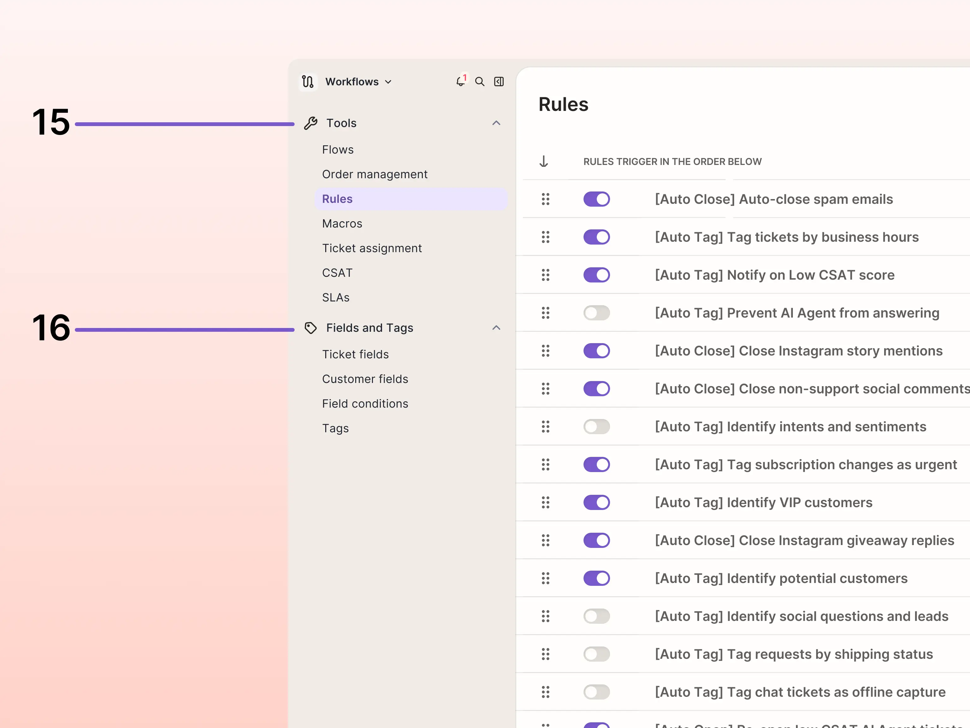Toggle Close non-support social comments rule

596,389
